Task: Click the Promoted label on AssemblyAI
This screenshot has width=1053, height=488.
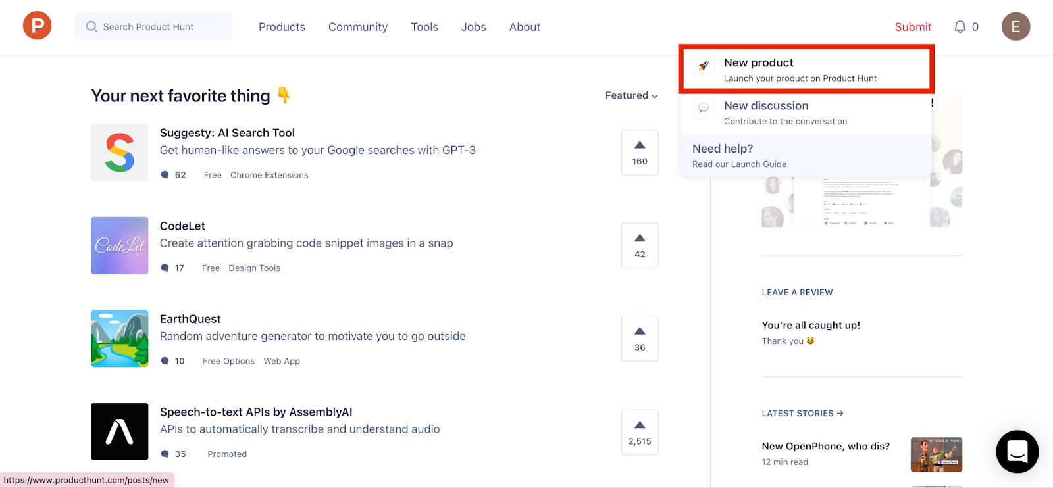Action: tap(227, 454)
